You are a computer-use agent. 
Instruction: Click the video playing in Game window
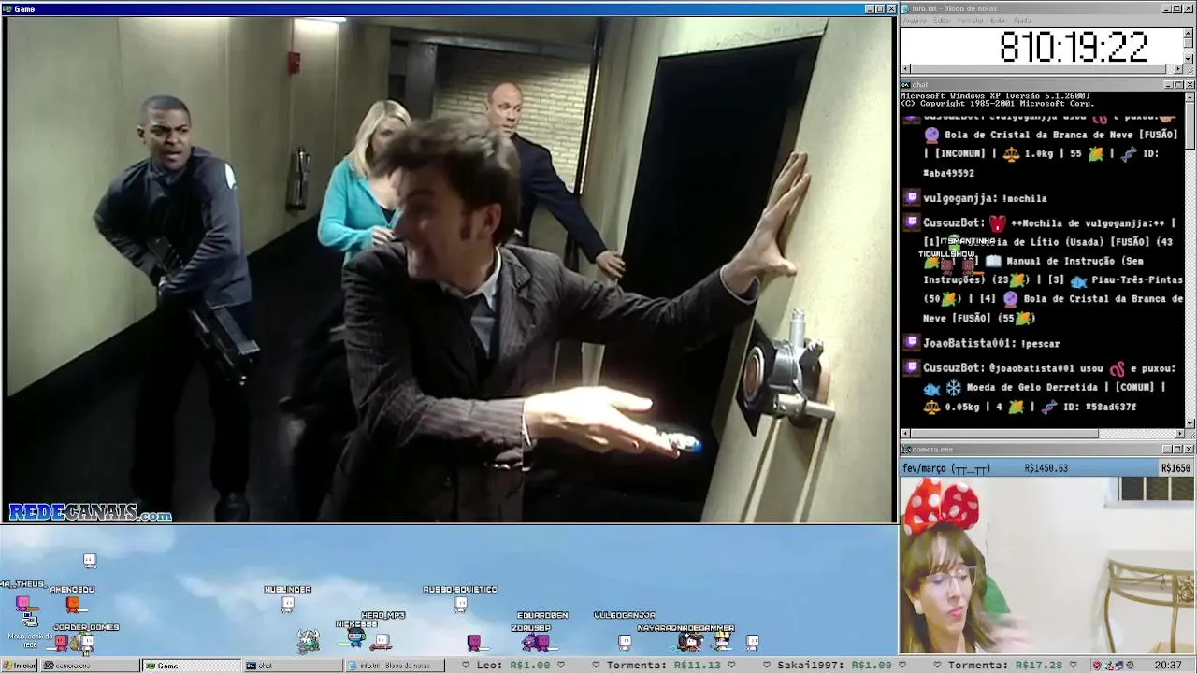coord(449,269)
